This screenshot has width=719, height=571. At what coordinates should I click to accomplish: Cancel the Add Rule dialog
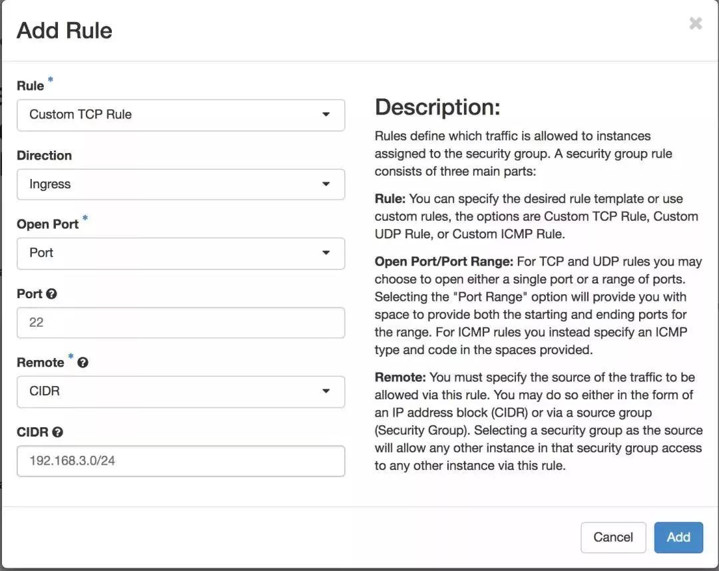click(613, 537)
